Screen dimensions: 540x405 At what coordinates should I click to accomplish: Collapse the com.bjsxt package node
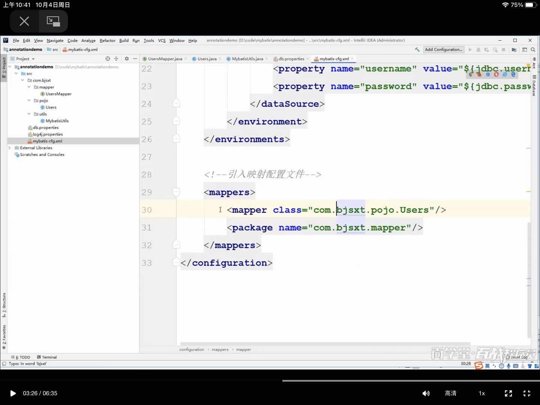[x=22, y=80]
